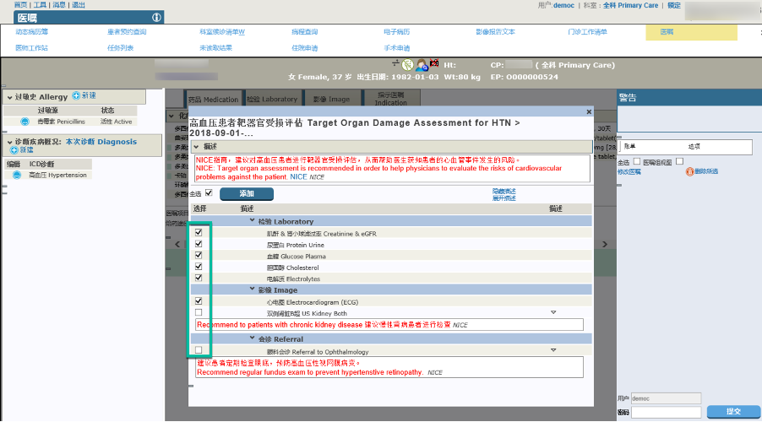Switch to the Medication tab
The width and height of the screenshot is (762, 422).
pyautogui.click(x=213, y=99)
